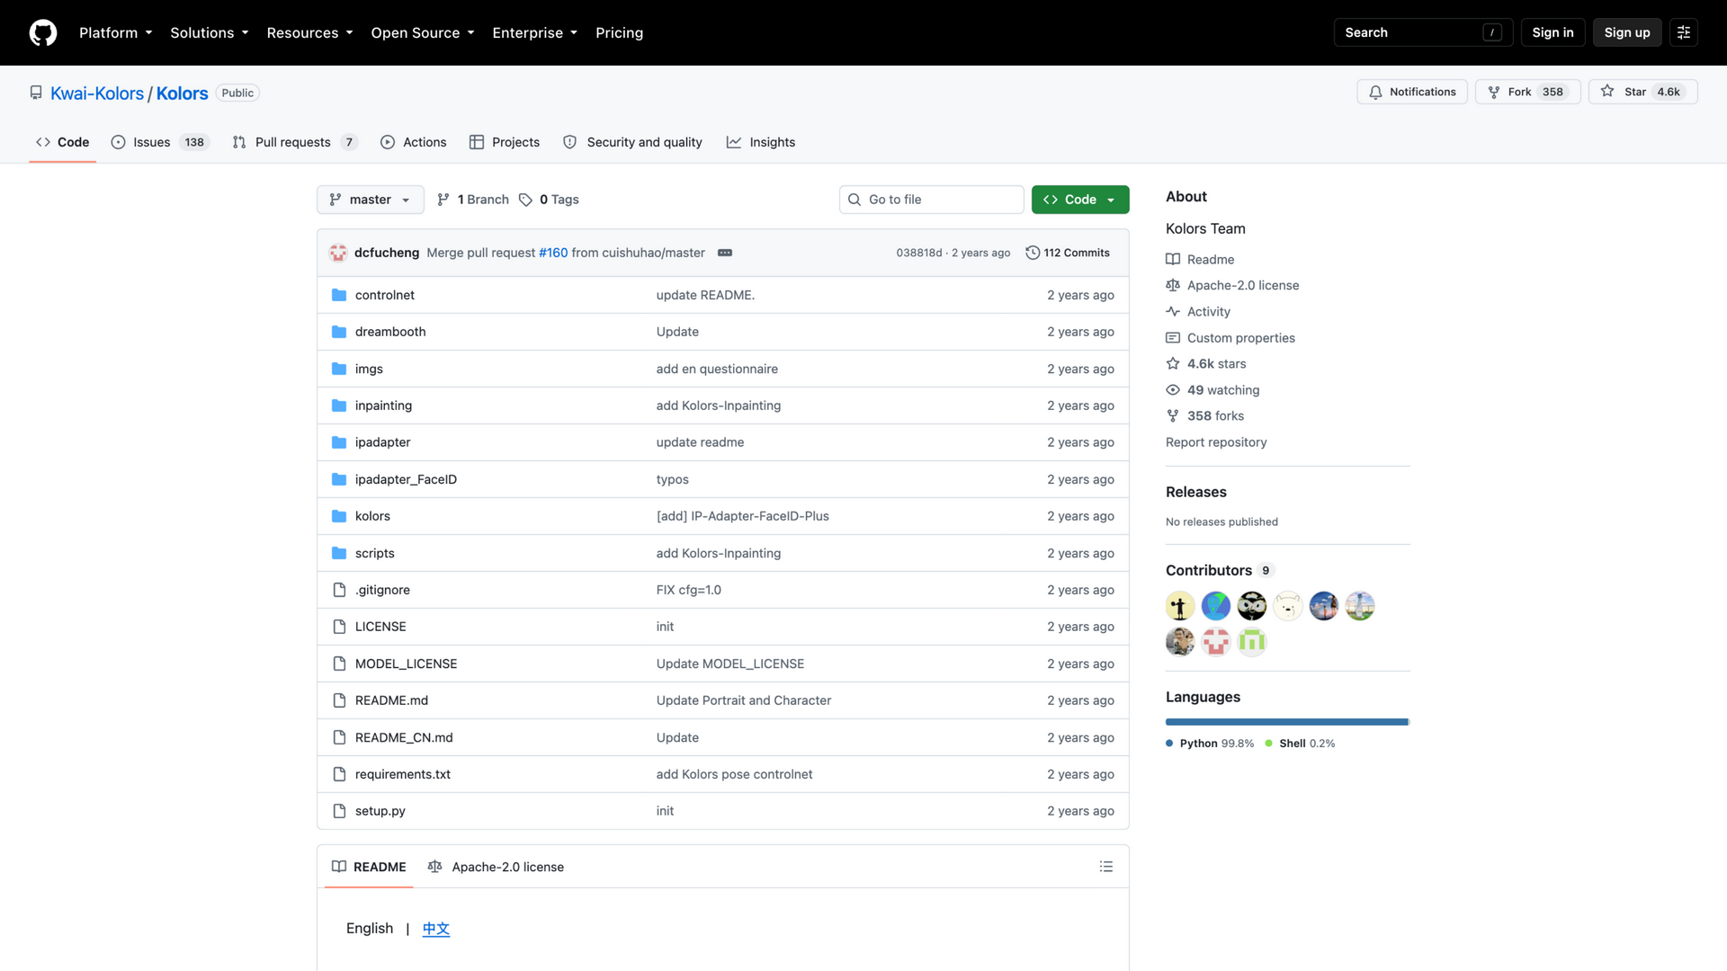Click the tag icon next to 0 Tags
The width and height of the screenshot is (1727, 971).
pos(525,200)
